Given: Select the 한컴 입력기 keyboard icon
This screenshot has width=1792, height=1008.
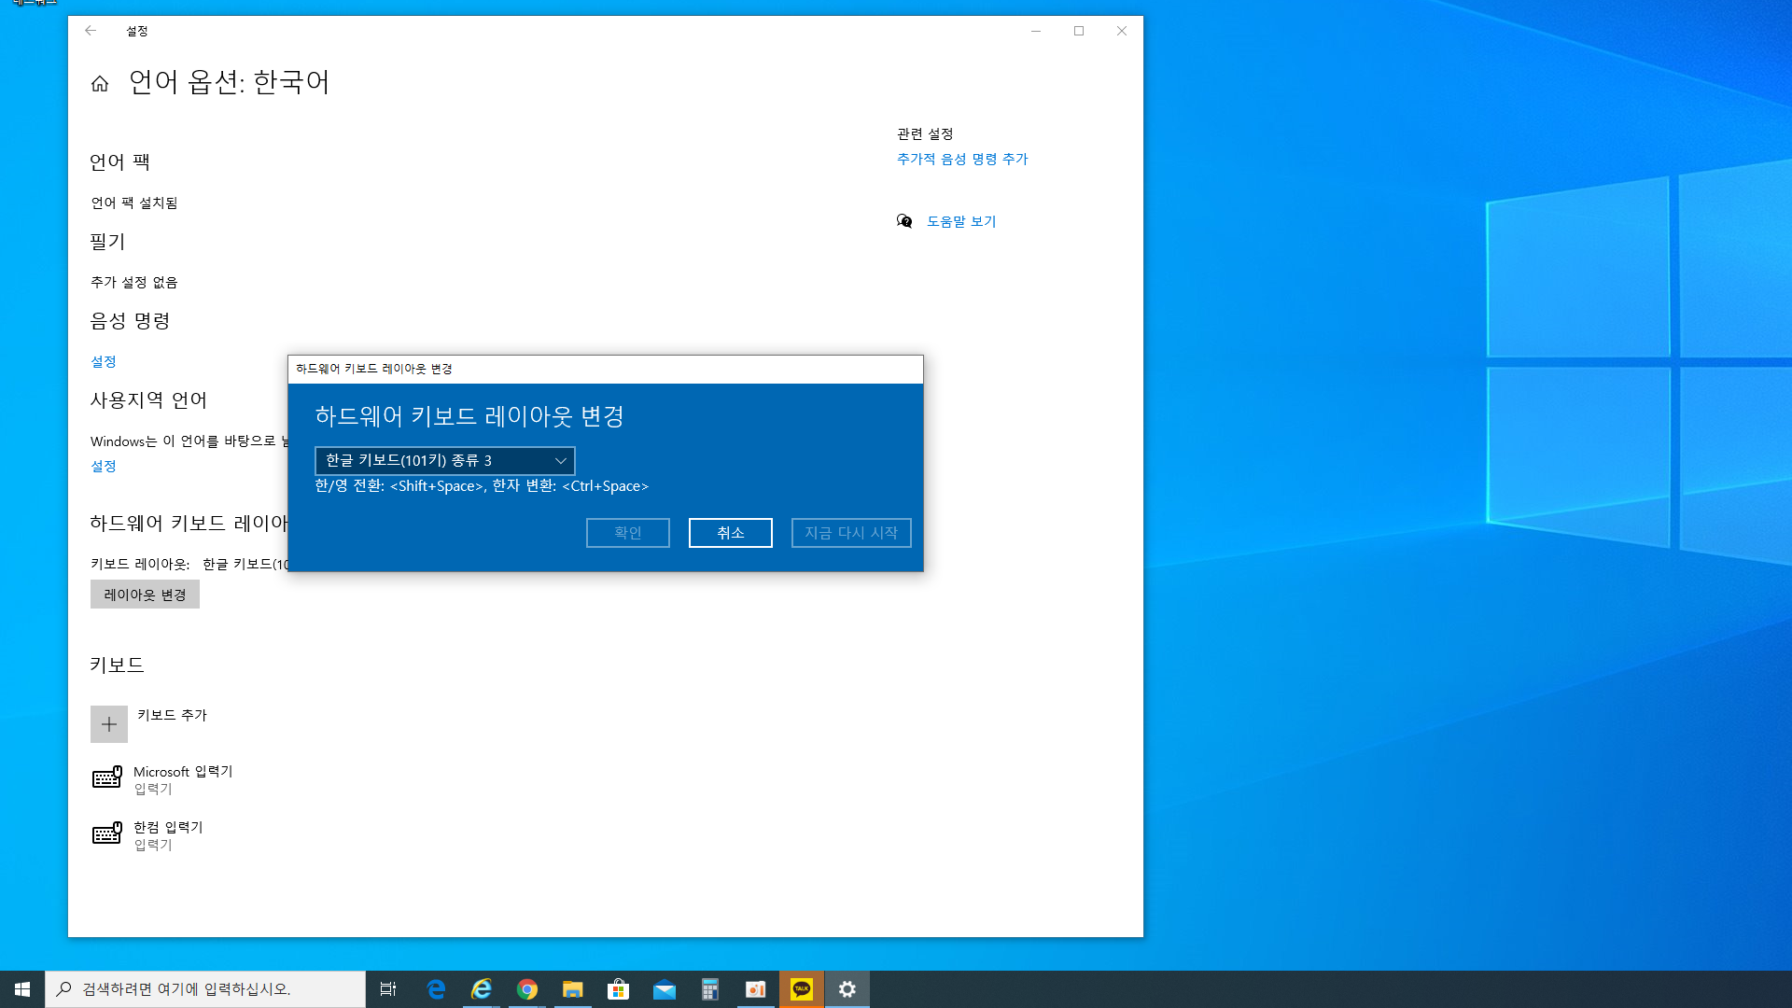Looking at the screenshot, I should [107, 833].
